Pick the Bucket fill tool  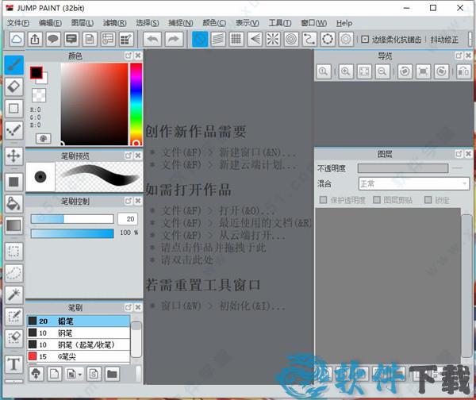(13, 203)
